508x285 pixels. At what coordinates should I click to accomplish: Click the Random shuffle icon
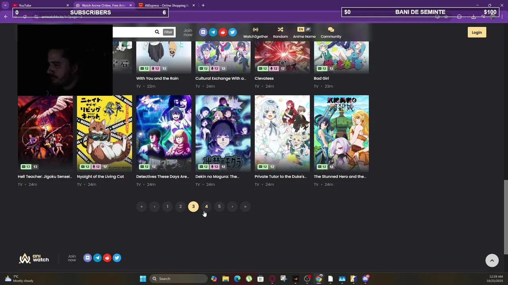point(280,30)
